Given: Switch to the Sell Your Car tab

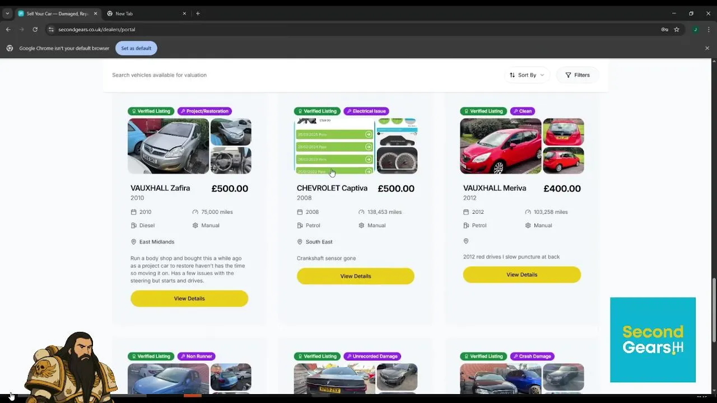Looking at the screenshot, I should (x=58, y=13).
